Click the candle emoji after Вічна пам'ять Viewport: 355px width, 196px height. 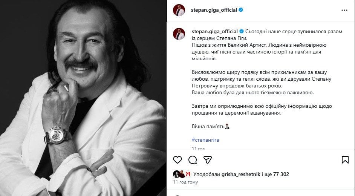(227, 126)
